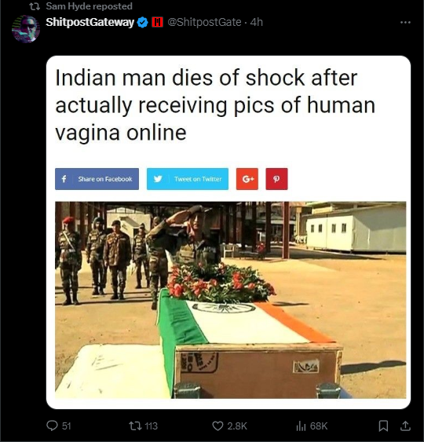Open the three-dot more options menu
The height and width of the screenshot is (442, 424).
(x=405, y=22)
